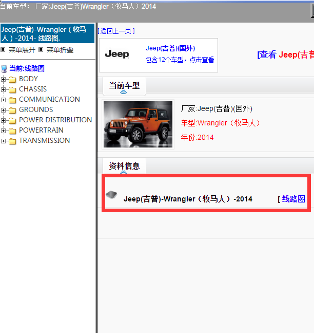
Task: Click the POWER DISTRIBUTION folder icon
Action: click(x=12, y=120)
